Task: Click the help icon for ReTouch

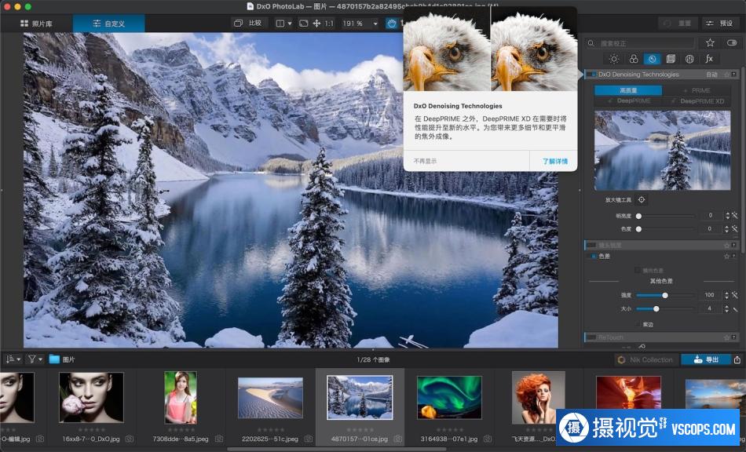Action: [x=734, y=337]
